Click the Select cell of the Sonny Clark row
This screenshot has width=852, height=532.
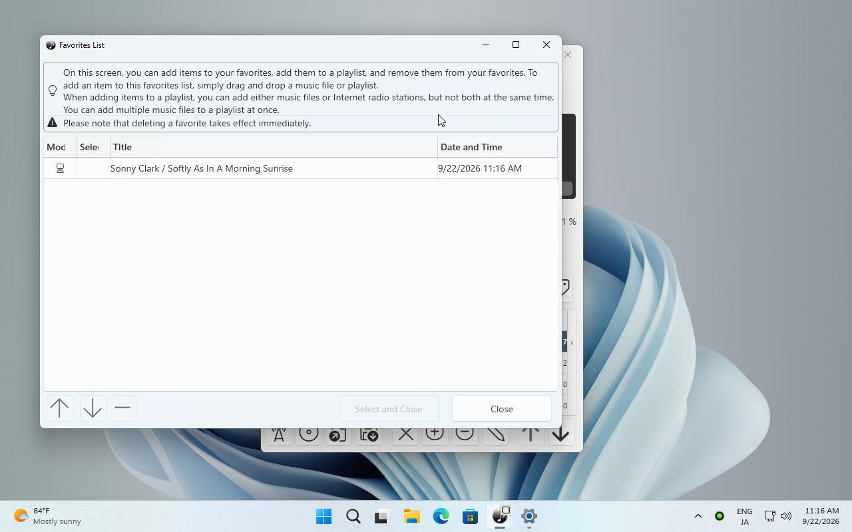pyautogui.click(x=93, y=168)
